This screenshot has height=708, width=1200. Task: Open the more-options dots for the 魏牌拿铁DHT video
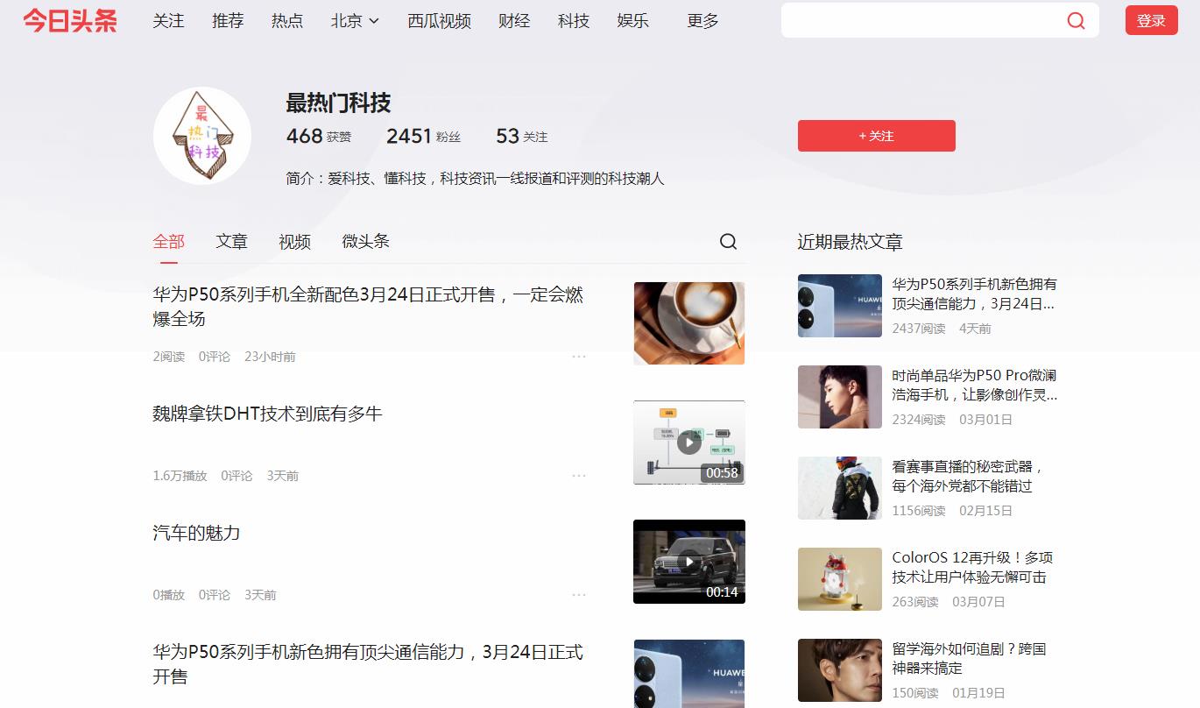[579, 476]
